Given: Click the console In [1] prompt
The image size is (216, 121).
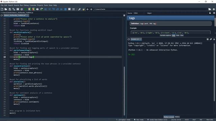Looking at the screenshot, I should pyautogui.click(x=132, y=54).
